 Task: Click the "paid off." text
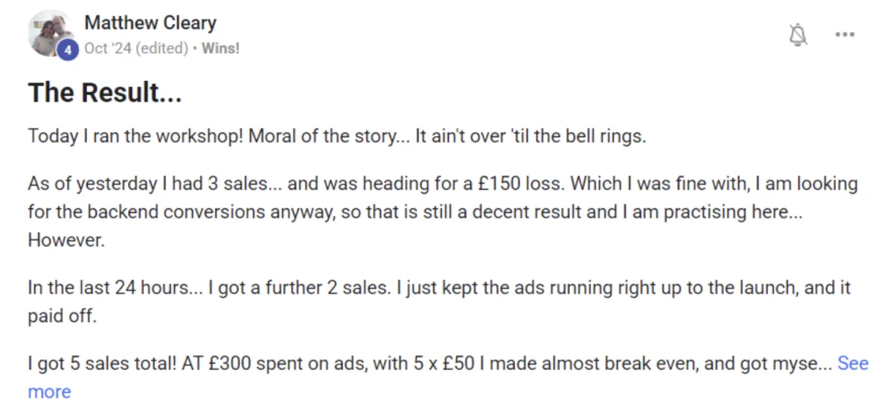(x=63, y=316)
